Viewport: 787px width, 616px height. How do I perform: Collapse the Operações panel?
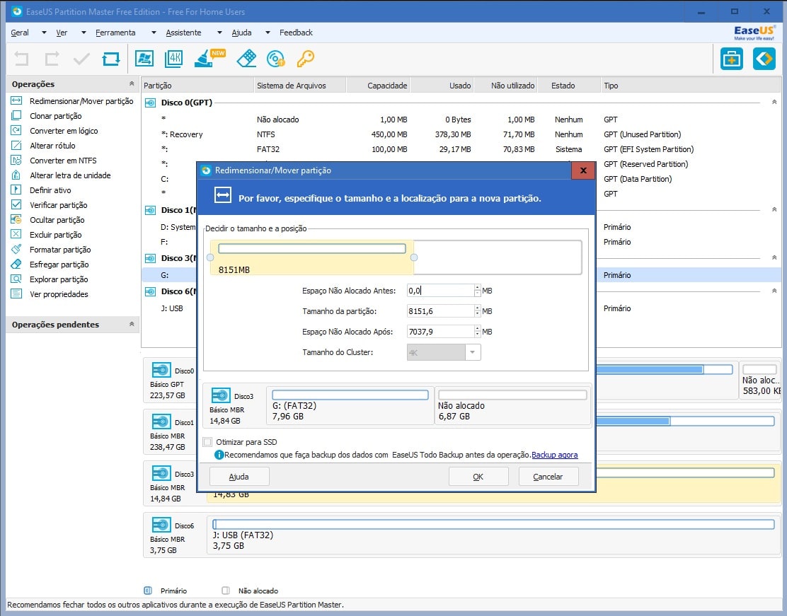point(132,83)
